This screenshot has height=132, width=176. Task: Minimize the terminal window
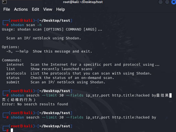(x=161, y=2)
